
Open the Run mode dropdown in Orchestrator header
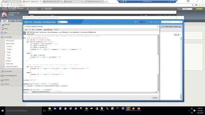[63, 22]
